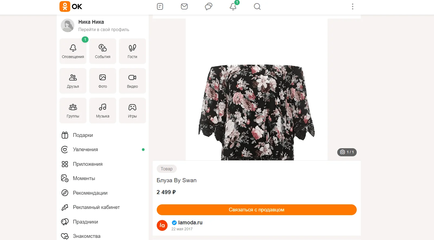Open the search magnifier icon
434x240 pixels.
click(257, 6)
